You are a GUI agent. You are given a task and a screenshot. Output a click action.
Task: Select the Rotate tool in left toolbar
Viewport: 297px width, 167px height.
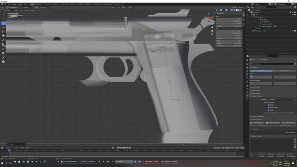(x=3, y=27)
